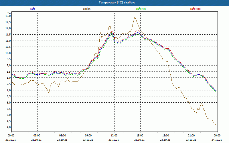
Task: Click the '18:00' time axis label
Action: pyautogui.click(x=166, y=136)
